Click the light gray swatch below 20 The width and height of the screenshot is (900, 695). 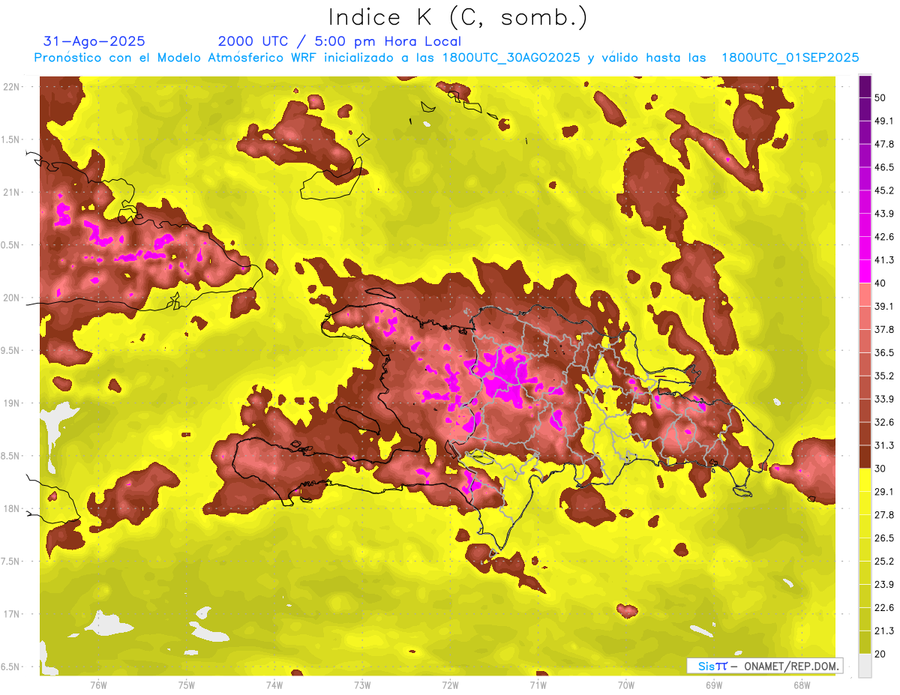[865, 666]
